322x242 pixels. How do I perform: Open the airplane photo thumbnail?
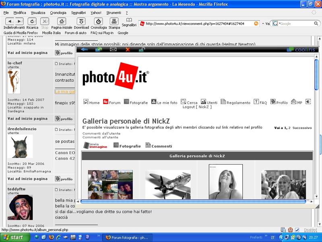pyautogui.click(x=168, y=184)
